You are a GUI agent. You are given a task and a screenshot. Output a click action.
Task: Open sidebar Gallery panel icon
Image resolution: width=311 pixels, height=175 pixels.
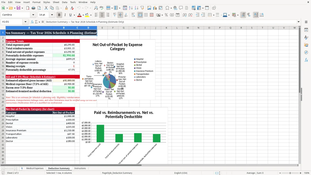[306, 45]
